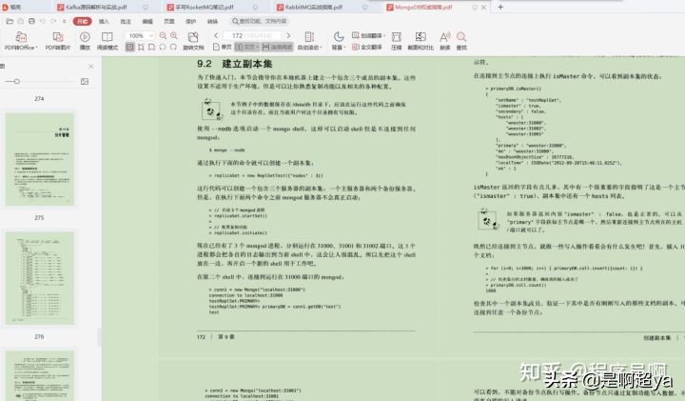Close the MongoDB pdf tab
Viewport: 685px width, 401px height.
pos(483,8)
